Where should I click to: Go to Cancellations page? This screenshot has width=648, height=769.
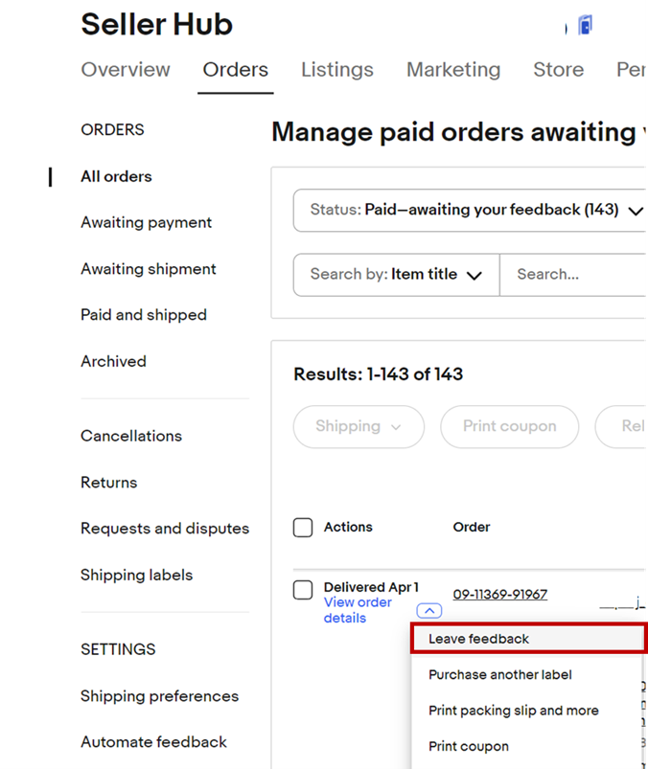131,436
